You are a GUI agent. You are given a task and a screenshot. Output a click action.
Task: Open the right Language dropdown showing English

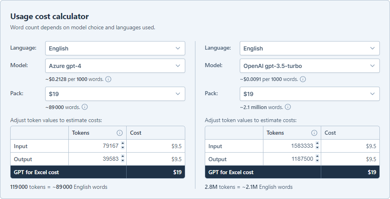[310, 48]
